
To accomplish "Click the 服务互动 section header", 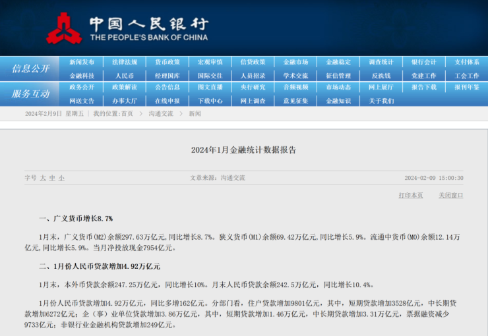I will pos(30,94).
